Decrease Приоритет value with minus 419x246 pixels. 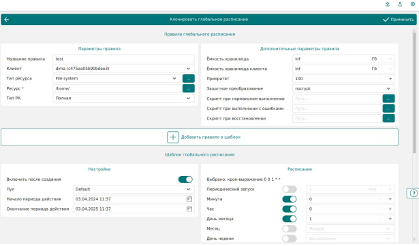coord(381,79)
